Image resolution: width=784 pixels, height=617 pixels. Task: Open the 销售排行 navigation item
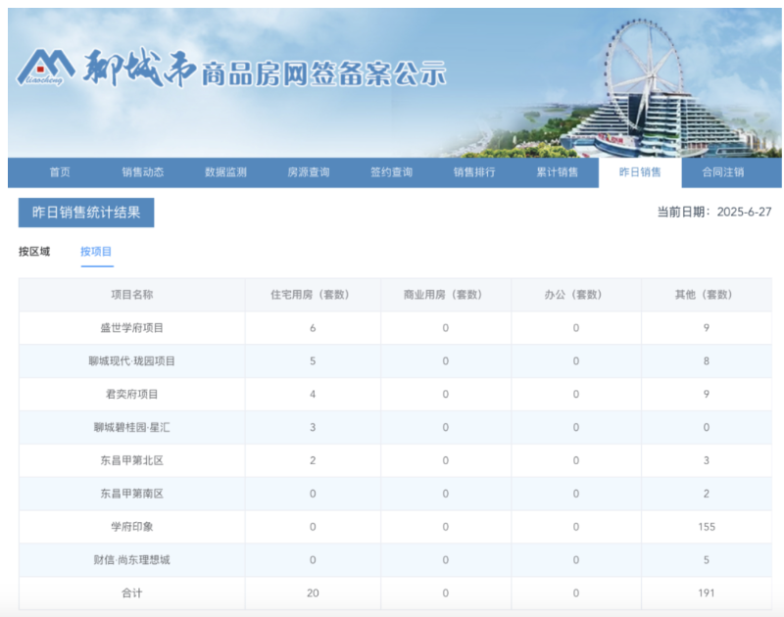click(475, 171)
